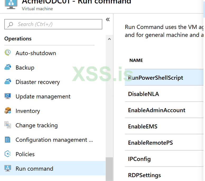
Task: Open the Backup menu item
Action: 25,68
